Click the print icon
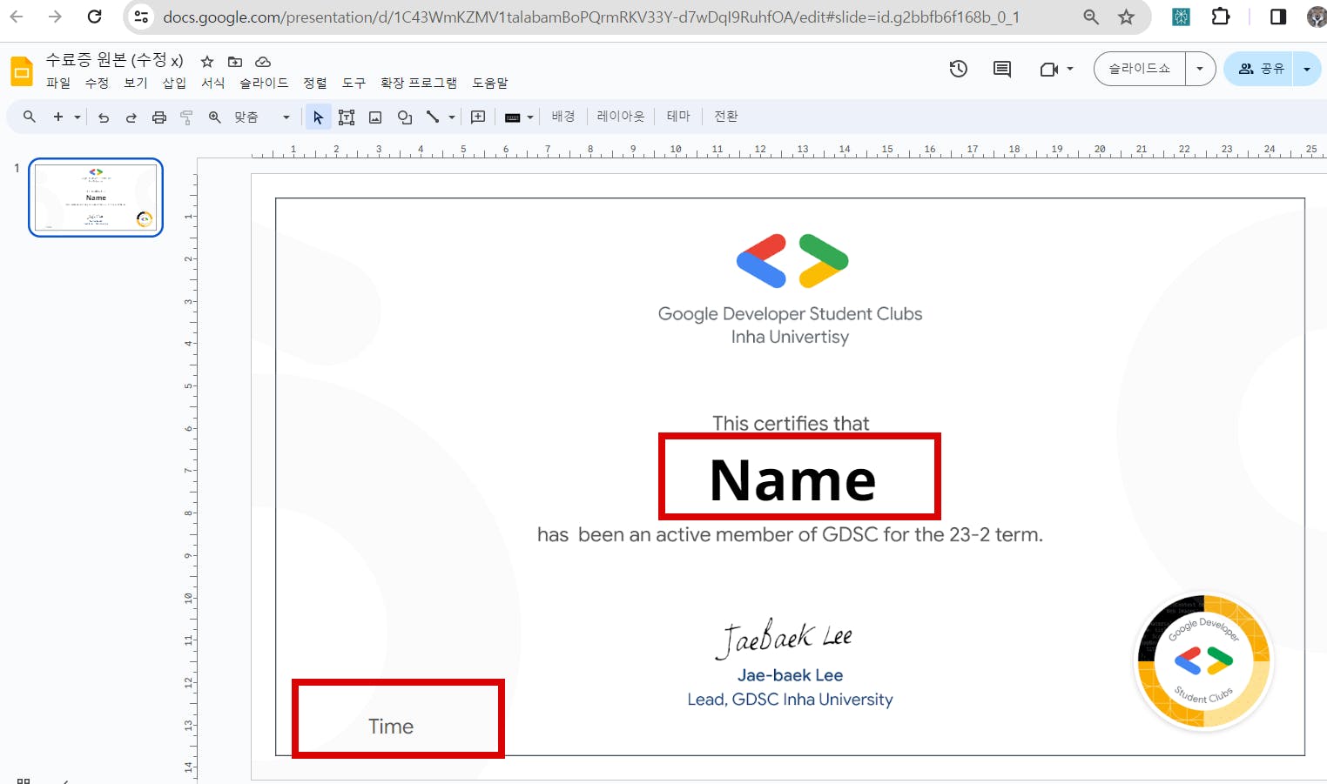1327x784 pixels. pyautogui.click(x=159, y=117)
